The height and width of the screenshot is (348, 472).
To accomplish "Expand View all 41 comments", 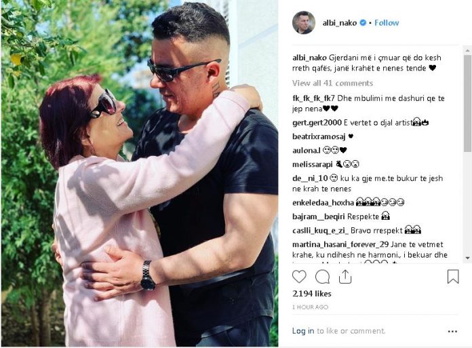I will [332, 83].
